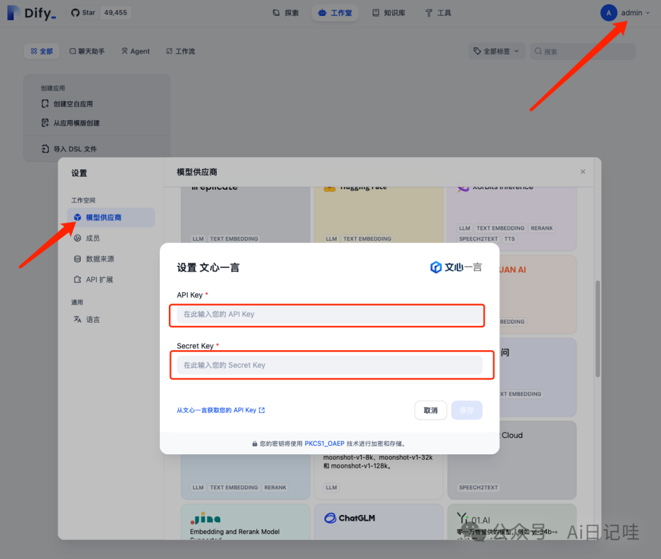Click the moonshot-v1-8k description text
This screenshot has width=661, height=559.
coord(378,462)
